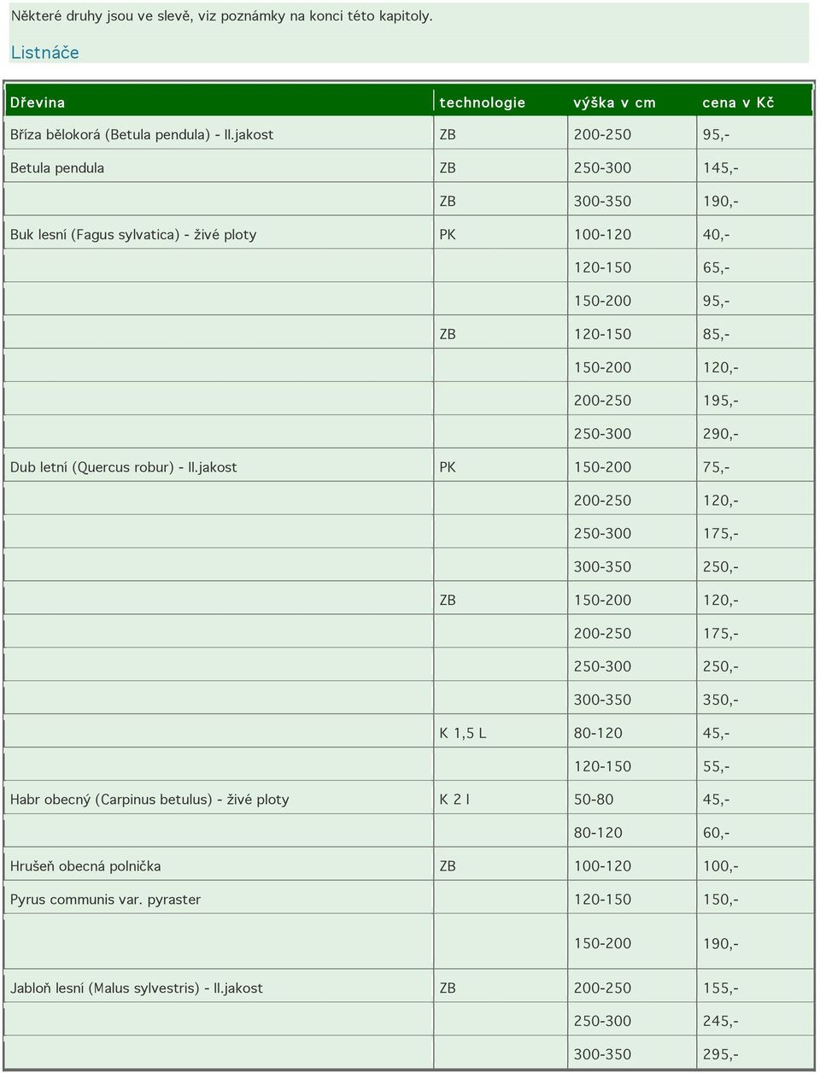Click the K 2 l technology cell

pyautogui.click(x=501, y=800)
